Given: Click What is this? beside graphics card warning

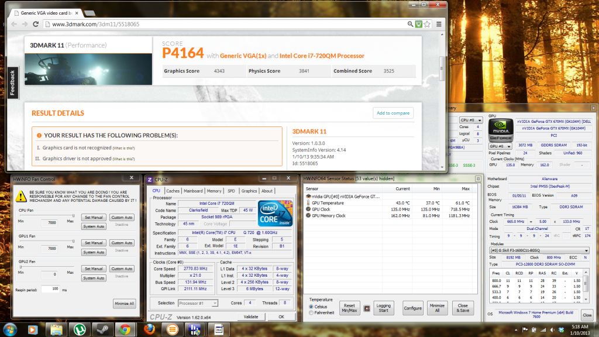Looking at the screenshot, I should point(124,148).
